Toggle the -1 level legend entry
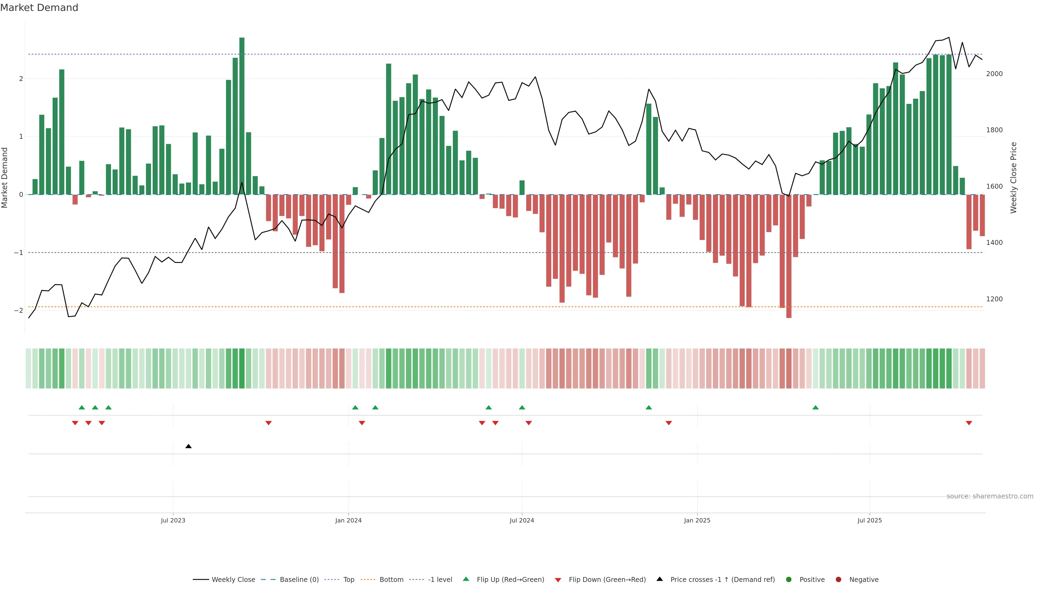The image size is (1047, 589). tap(440, 580)
